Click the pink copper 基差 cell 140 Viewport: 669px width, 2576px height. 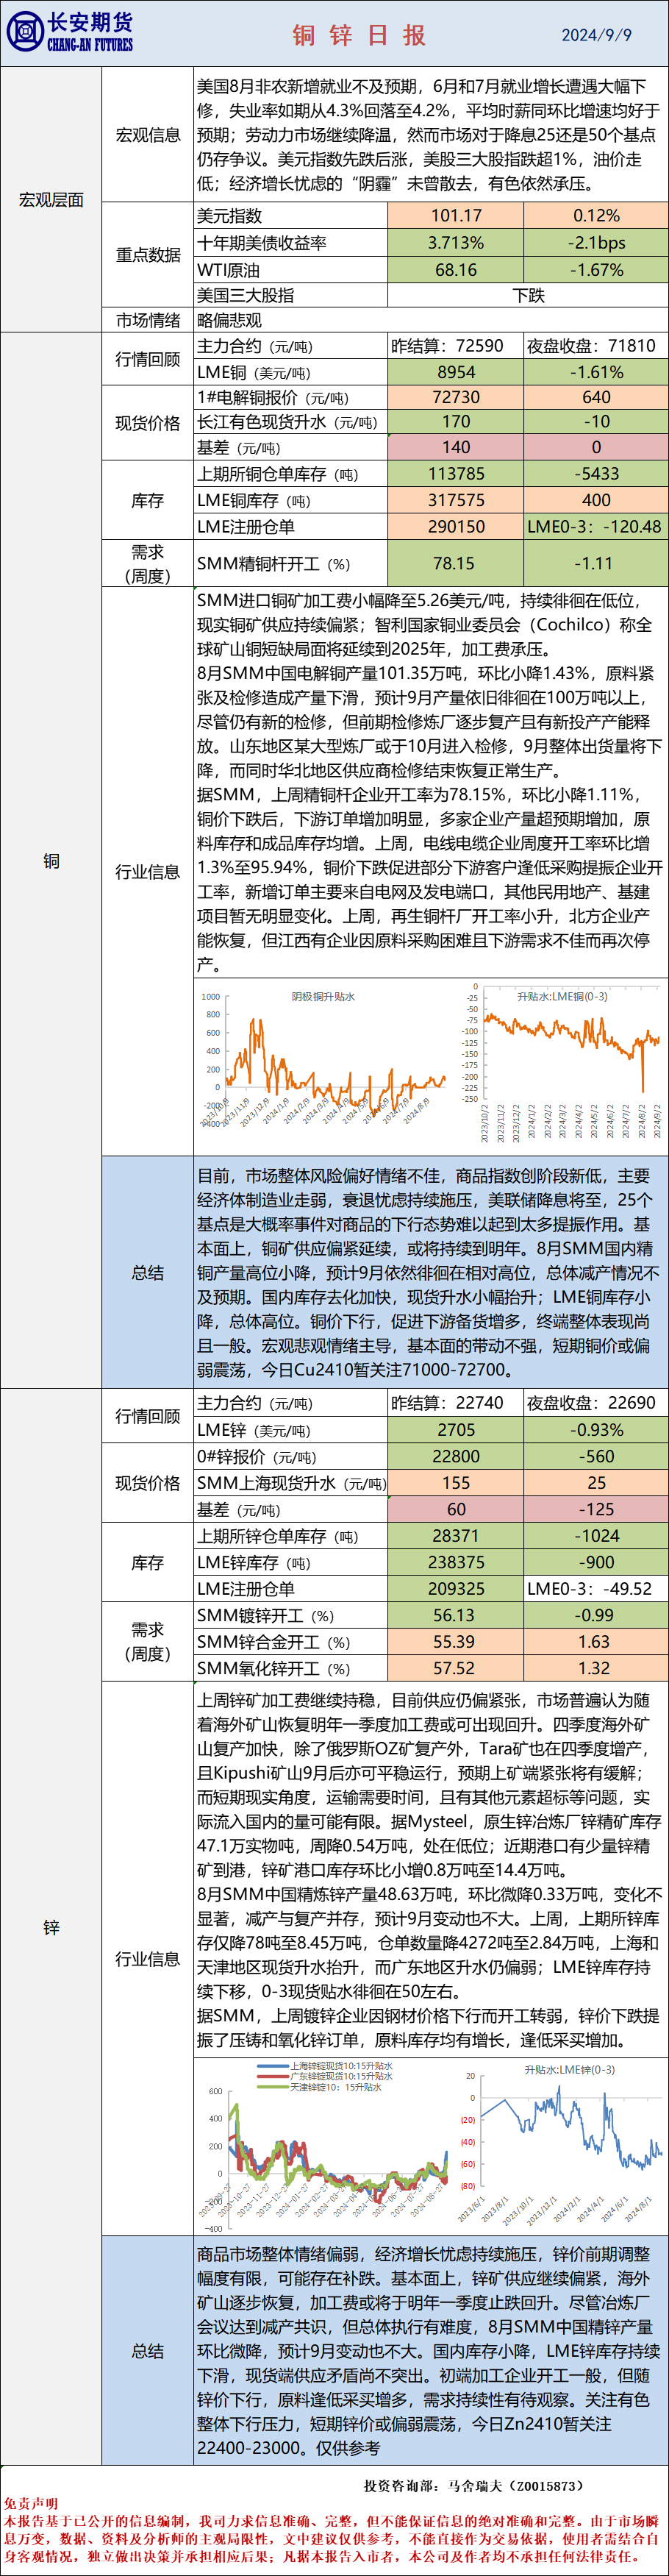(456, 448)
